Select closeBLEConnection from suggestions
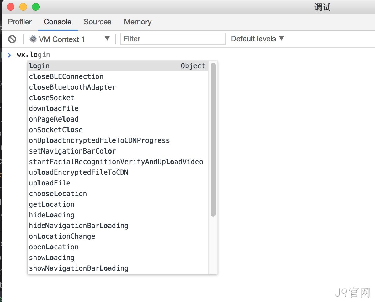375x302 pixels. [x=118, y=76]
